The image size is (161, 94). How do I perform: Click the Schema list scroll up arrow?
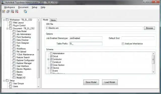(153, 54)
